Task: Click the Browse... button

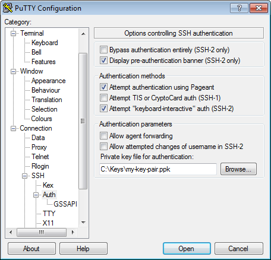Action: (238, 169)
